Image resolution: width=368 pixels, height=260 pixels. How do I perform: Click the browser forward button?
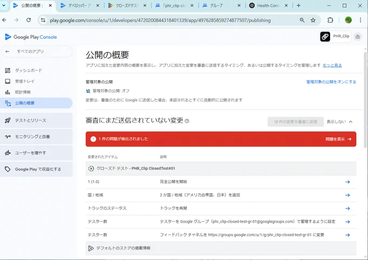tap(16, 20)
